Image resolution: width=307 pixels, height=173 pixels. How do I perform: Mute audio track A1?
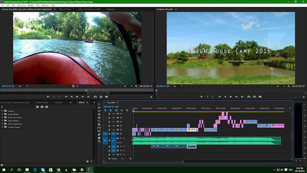coord(121,138)
